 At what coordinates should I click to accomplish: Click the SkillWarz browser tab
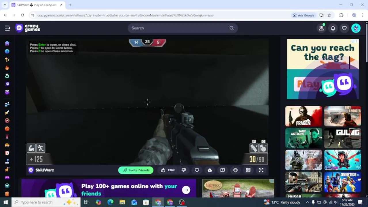click(x=37, y=5)
